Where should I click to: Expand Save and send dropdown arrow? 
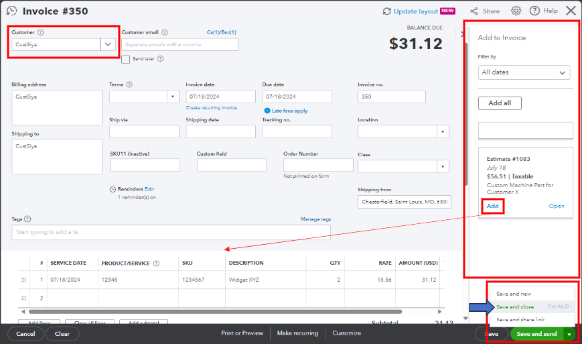(x=569, y=334)
